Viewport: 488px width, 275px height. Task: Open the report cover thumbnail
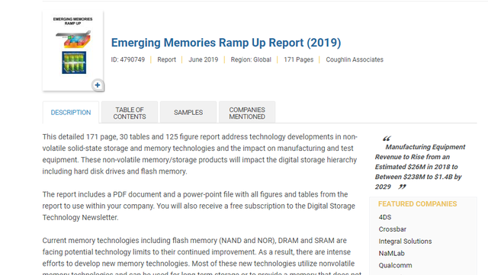pyautogui.click(x=73, y=51)
